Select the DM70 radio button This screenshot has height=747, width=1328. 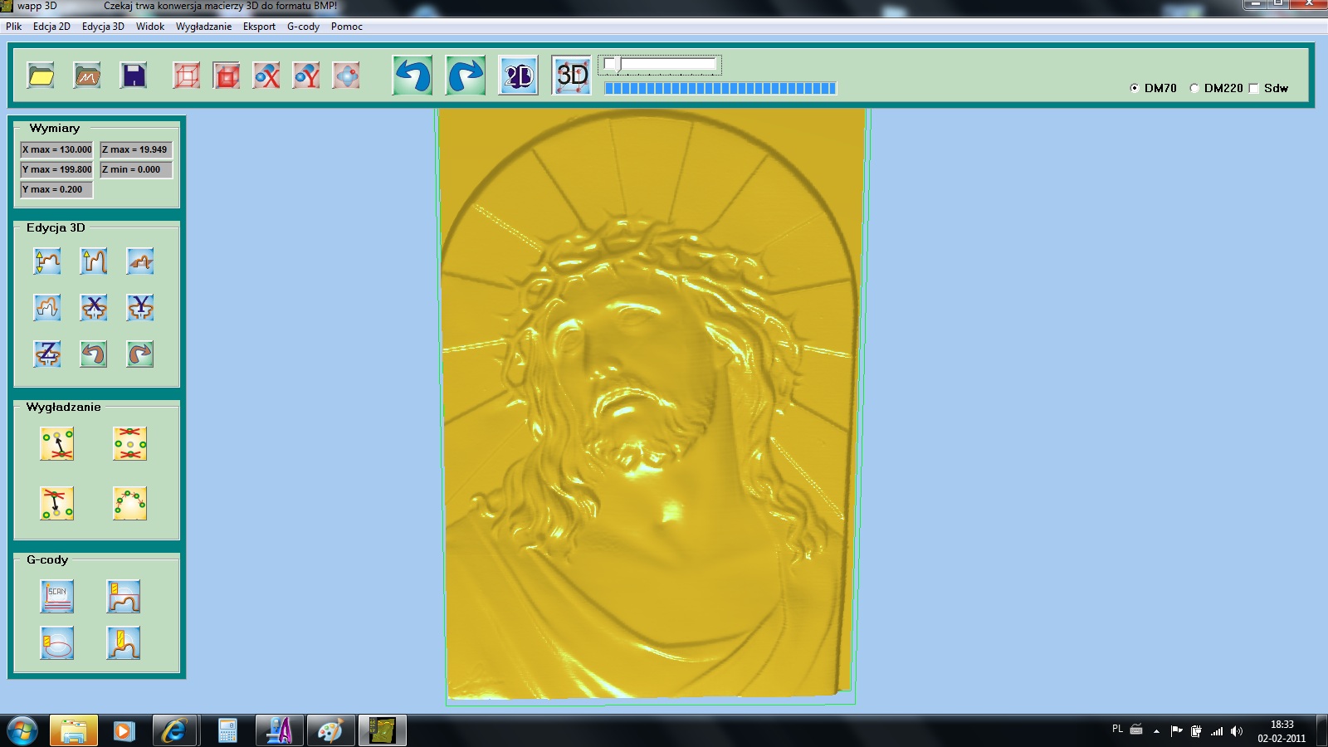pos(1135,88)
